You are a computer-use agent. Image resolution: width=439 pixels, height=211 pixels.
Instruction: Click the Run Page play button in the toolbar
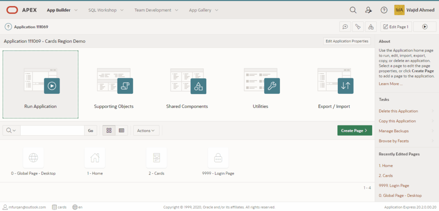425,27
